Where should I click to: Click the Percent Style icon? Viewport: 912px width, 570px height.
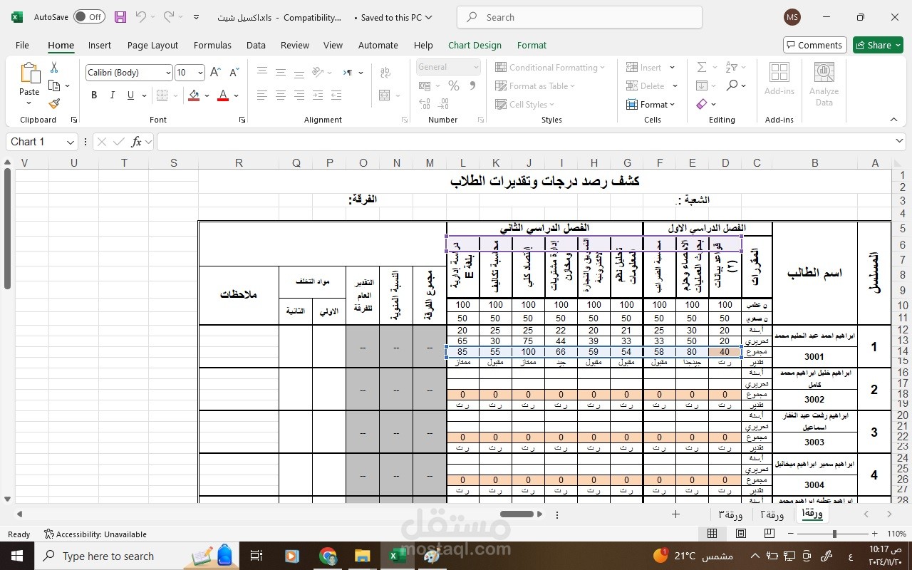click(x=453, y=85)
